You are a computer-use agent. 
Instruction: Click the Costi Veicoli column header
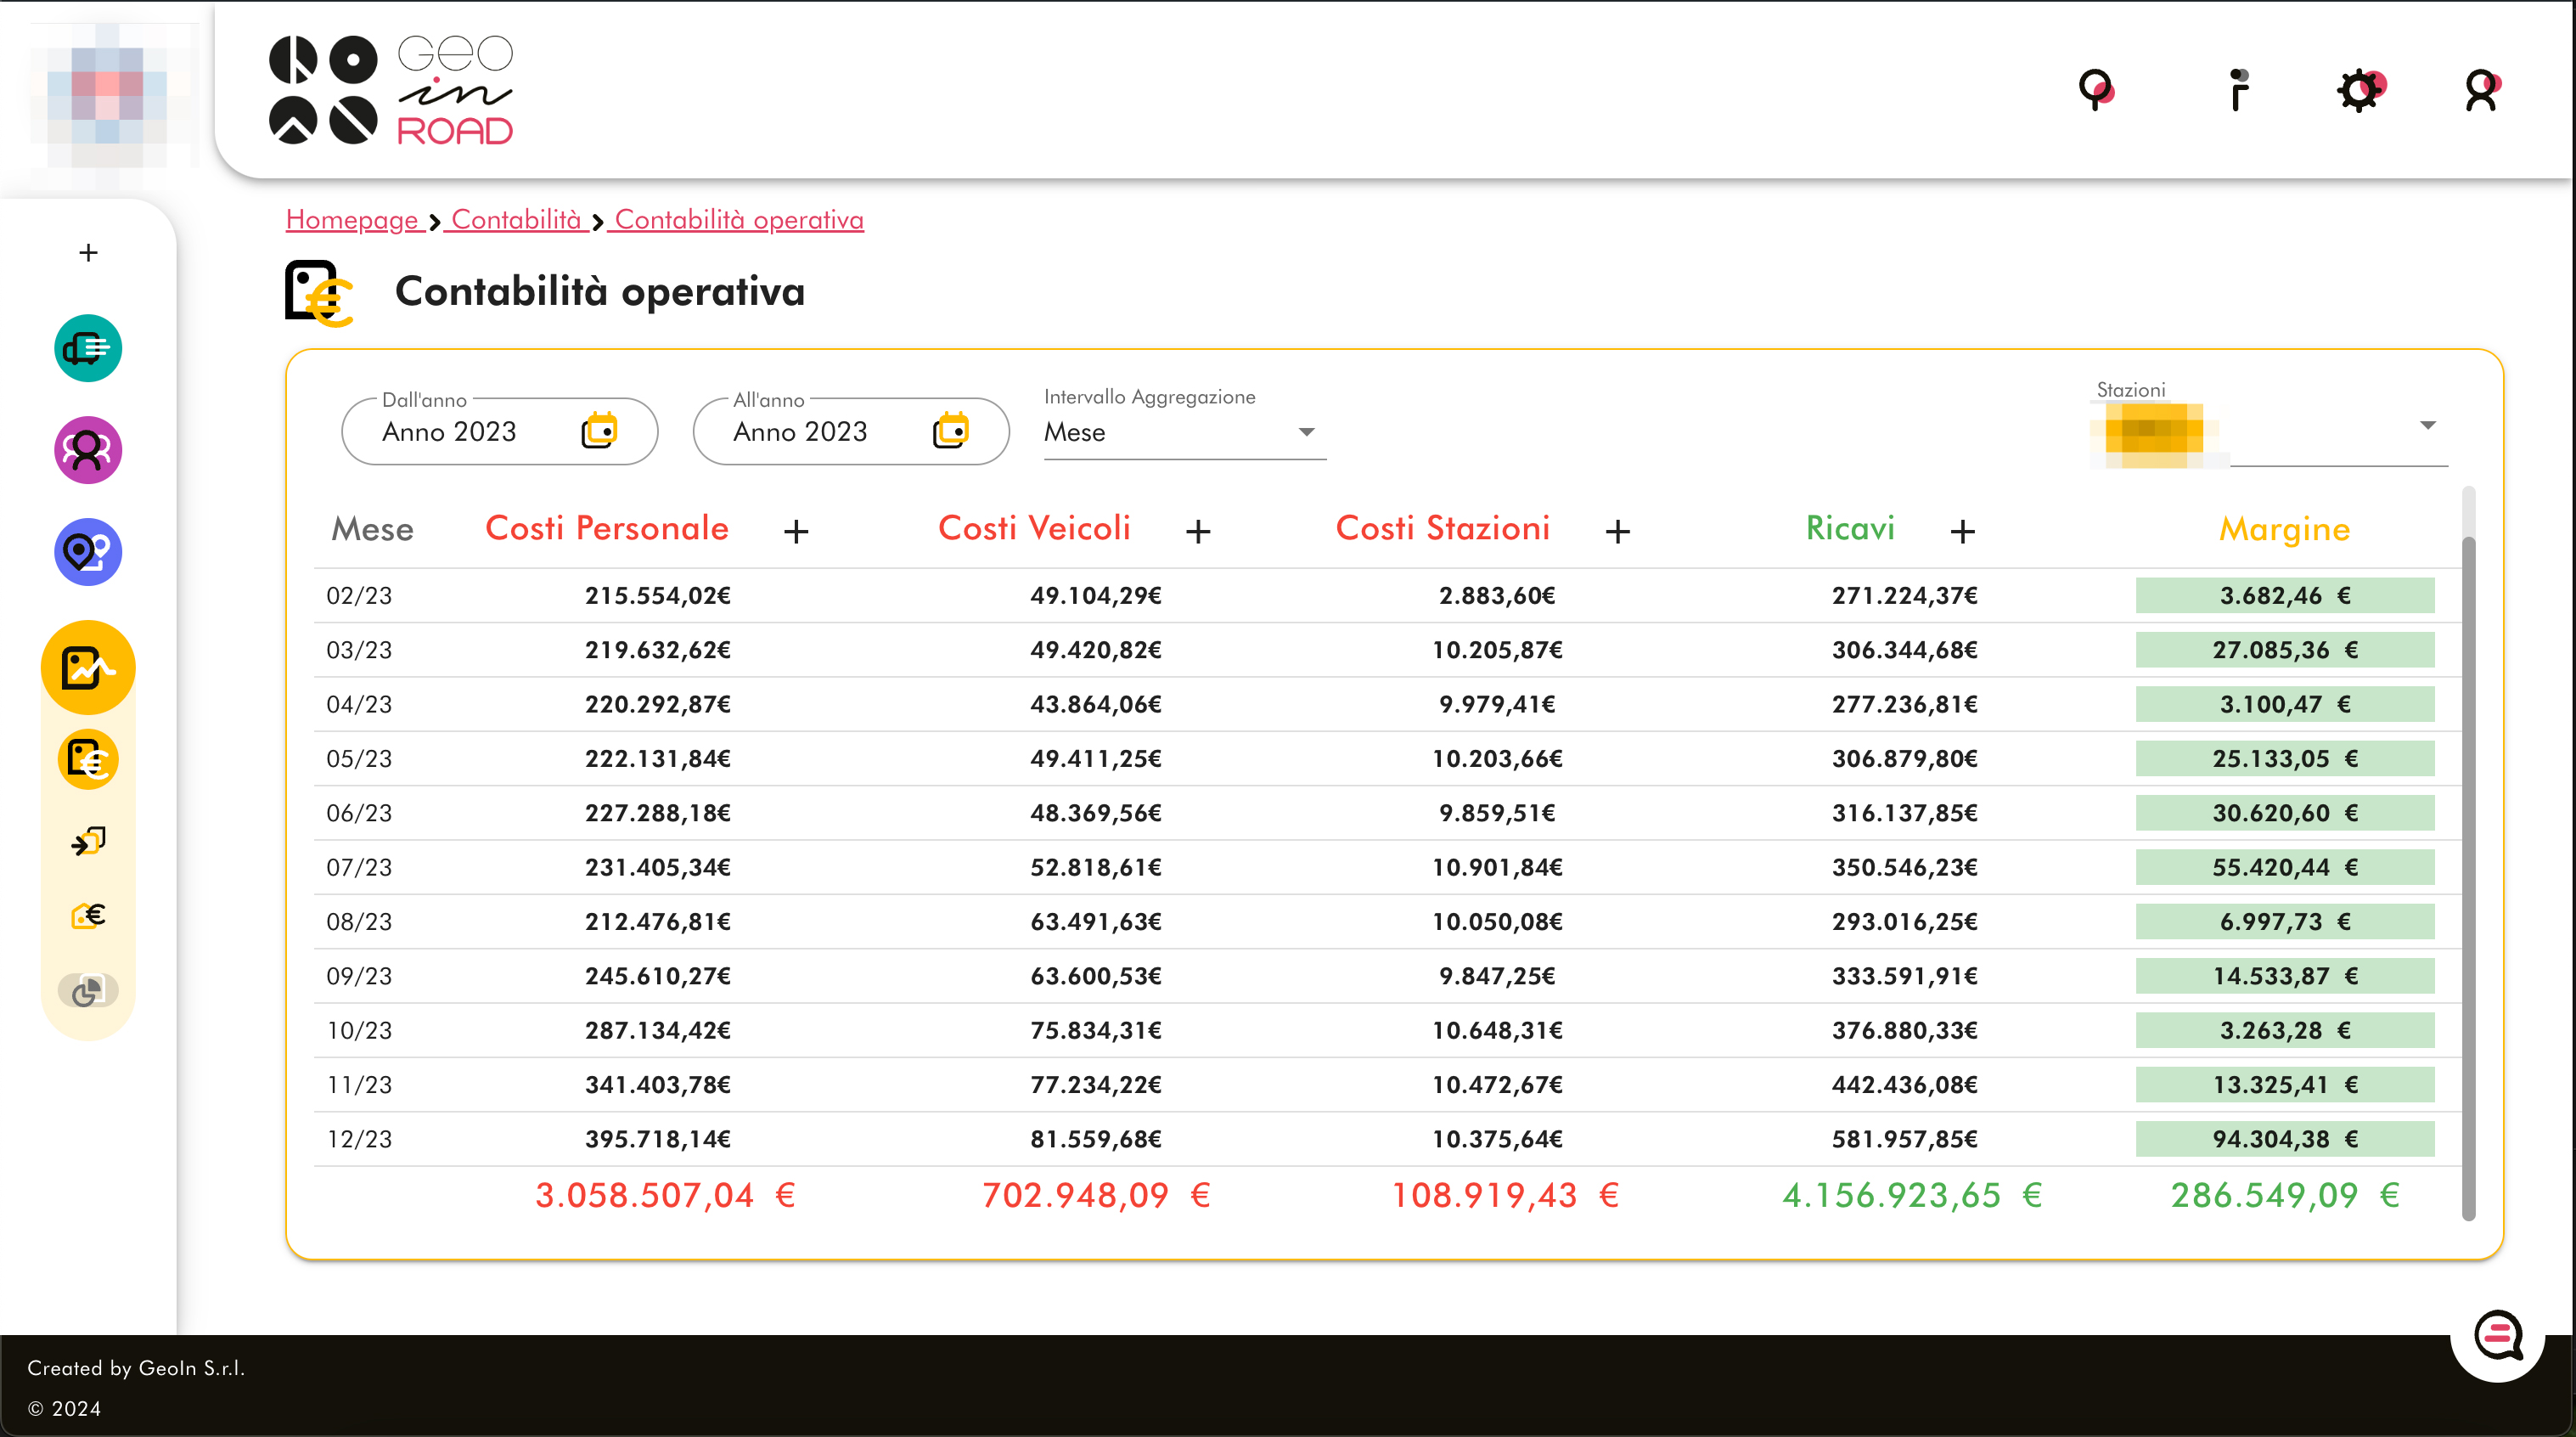tap(1034, 528)
